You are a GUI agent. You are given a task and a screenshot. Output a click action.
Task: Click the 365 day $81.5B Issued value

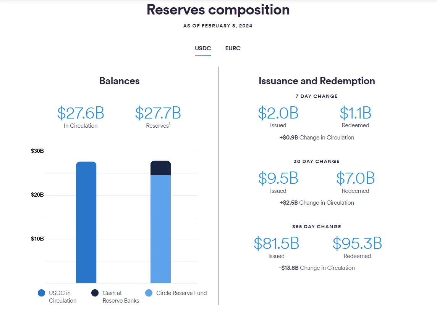click(x=276, y=244)
